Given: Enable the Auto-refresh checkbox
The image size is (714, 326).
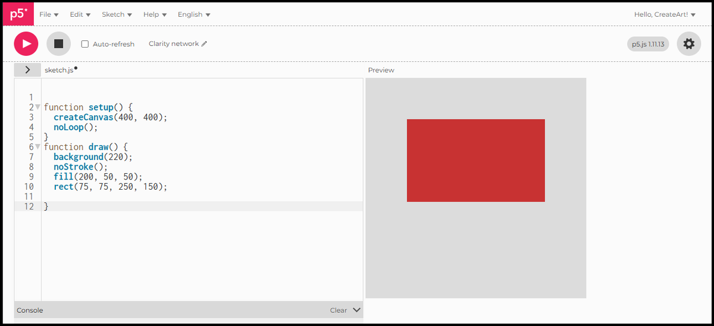Looking at the screenshot, I should point(85,44).
